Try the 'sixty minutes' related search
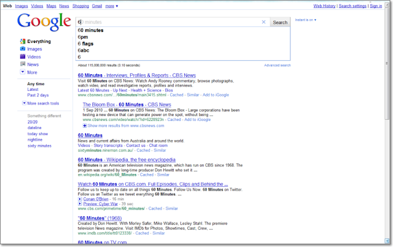This screenshot has height=247, width=393. tap(39, 146)
